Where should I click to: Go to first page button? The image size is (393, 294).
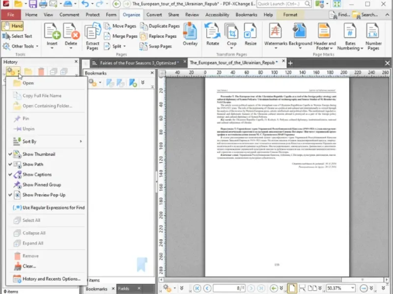(x=197, y=288)
